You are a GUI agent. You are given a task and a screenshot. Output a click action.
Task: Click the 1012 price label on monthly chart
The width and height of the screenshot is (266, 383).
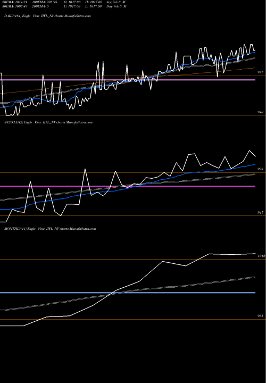261,256
